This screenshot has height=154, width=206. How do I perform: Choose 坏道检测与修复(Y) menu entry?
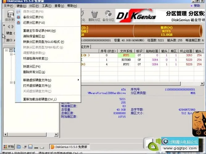click(48, 58)
